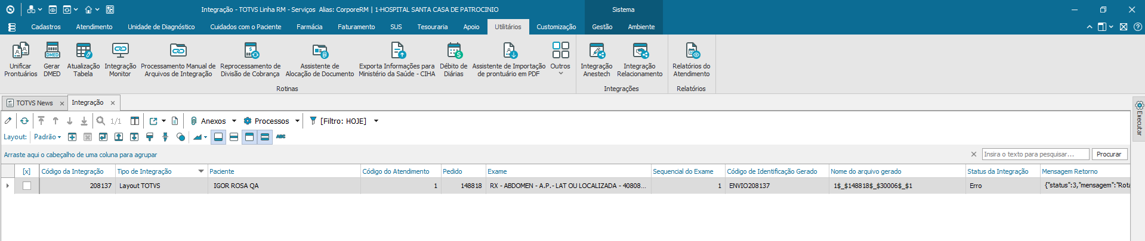Switch to the Cadastros ribbon tab
This screenshot has height=241, width=1145.
[x=46, y=27]
